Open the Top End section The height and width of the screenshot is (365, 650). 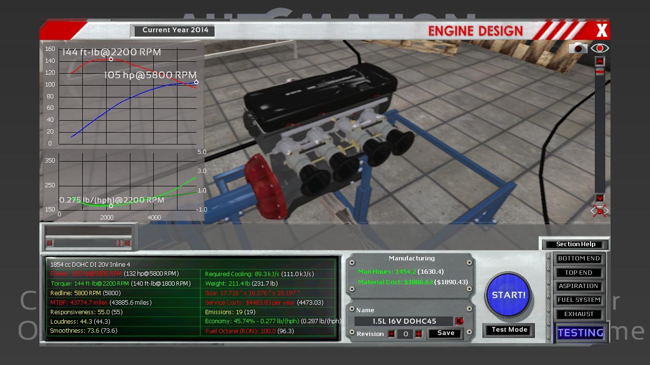[579, 272]
